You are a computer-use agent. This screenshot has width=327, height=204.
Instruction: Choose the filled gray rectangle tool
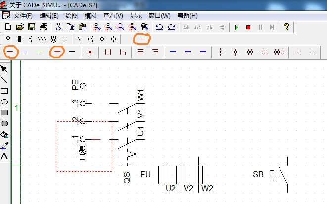coord(4,113)
